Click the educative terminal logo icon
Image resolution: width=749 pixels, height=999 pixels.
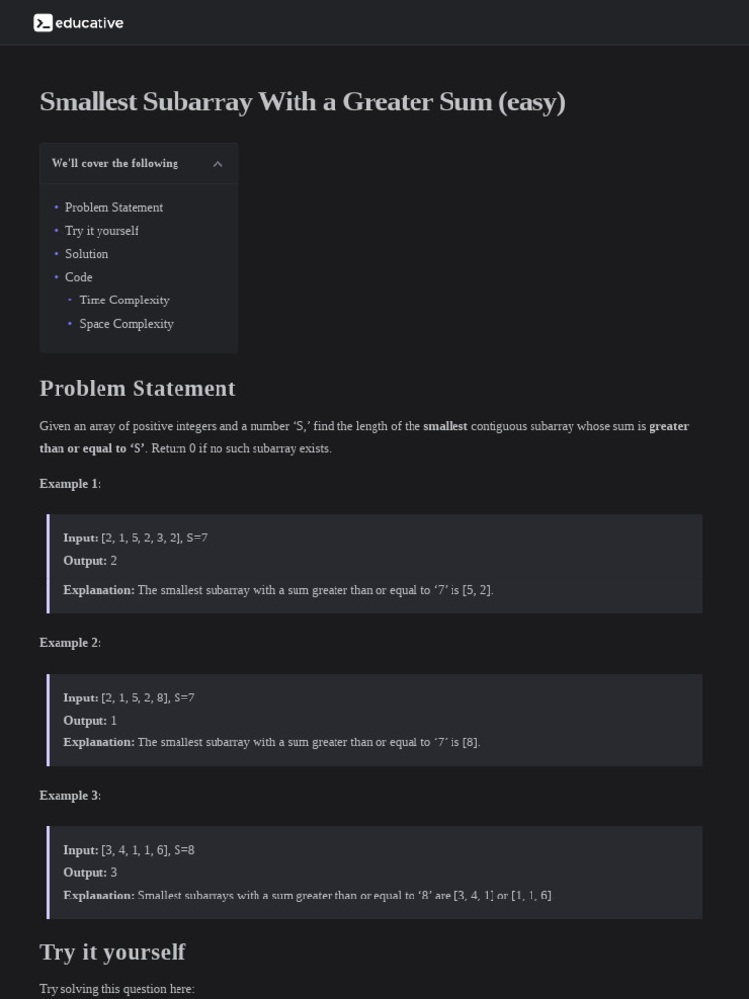(x=42, y=22)
